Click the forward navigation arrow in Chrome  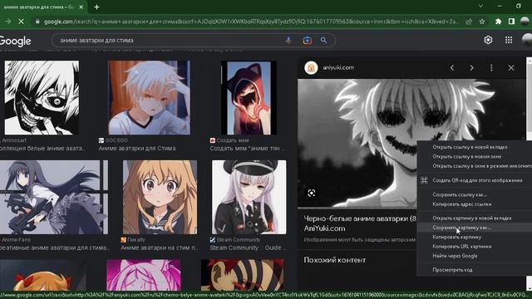tap(7, 22)
